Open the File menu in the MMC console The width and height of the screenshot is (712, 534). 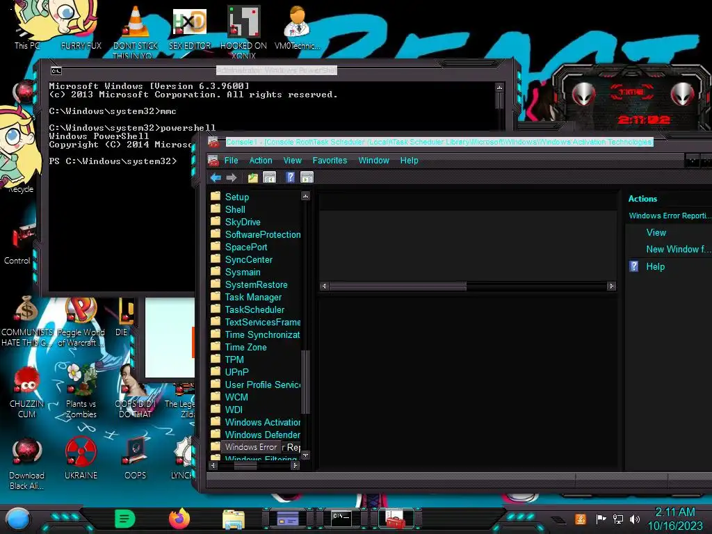click(231, 161)
